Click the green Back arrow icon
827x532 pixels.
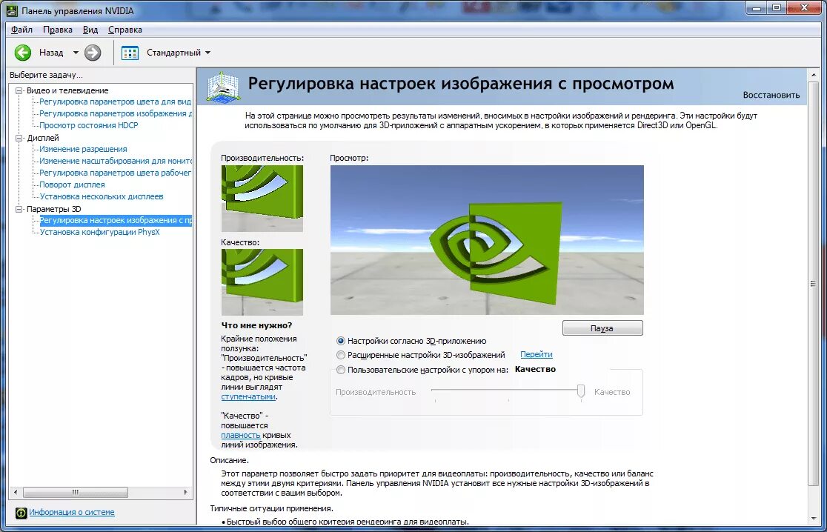(23, 52)
